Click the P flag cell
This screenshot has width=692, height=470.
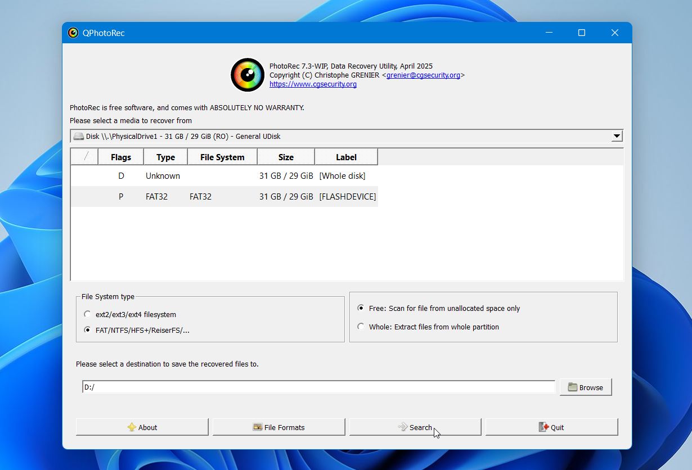click(x=121, y=197)
